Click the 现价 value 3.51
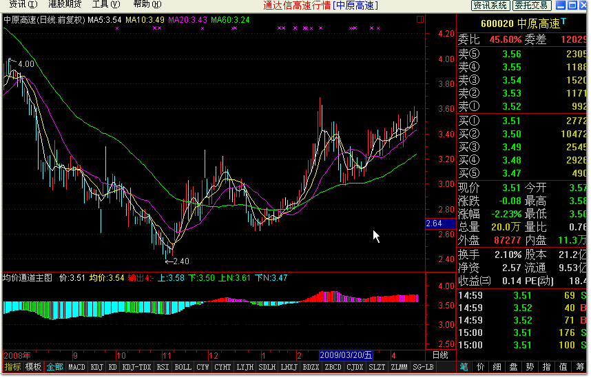The width and height of the screenshot is (591, 378). (x=512, y=188)
